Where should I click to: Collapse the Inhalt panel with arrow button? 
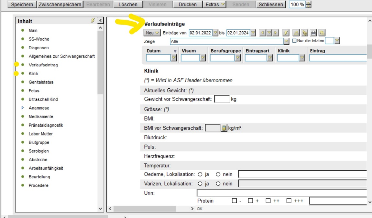point(100,21)
